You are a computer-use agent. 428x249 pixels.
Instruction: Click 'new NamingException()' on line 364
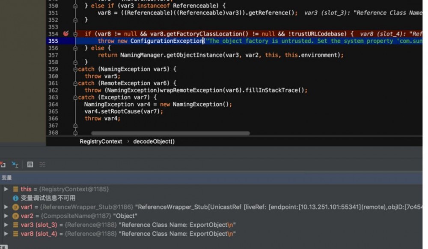point(194,105)
